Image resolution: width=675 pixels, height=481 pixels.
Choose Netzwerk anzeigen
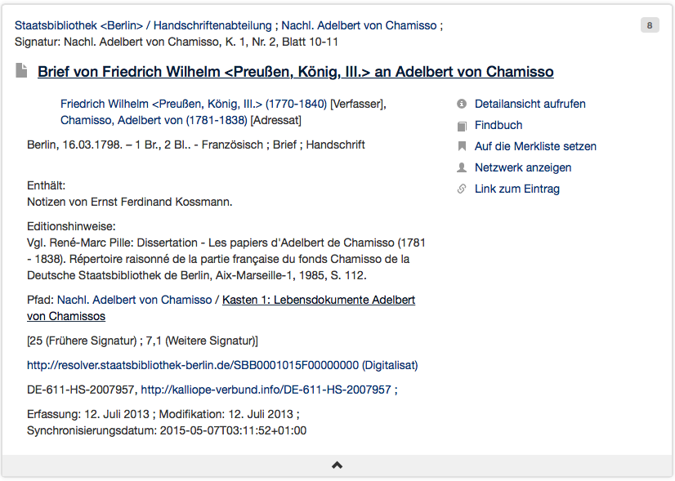[x=523, y=167]
